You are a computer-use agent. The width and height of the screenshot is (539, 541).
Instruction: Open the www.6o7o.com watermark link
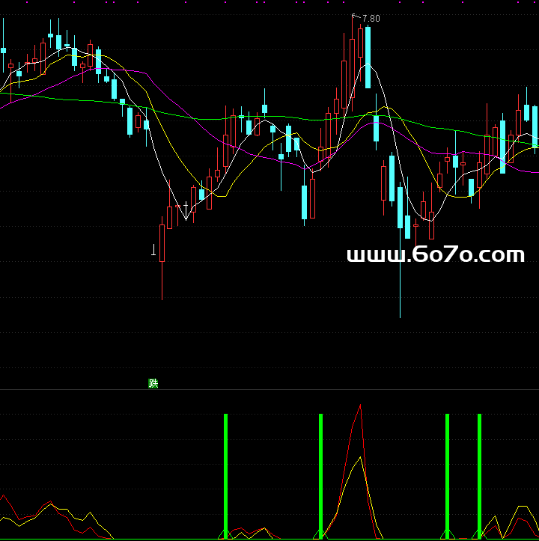(436, 255)
